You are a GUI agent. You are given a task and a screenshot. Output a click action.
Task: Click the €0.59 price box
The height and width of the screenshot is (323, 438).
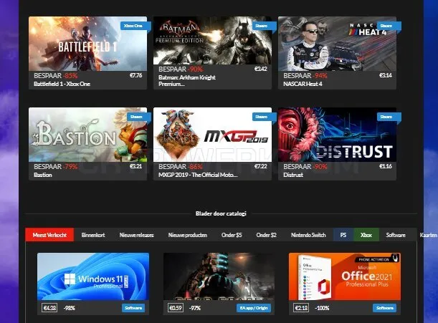coord(176,308)
